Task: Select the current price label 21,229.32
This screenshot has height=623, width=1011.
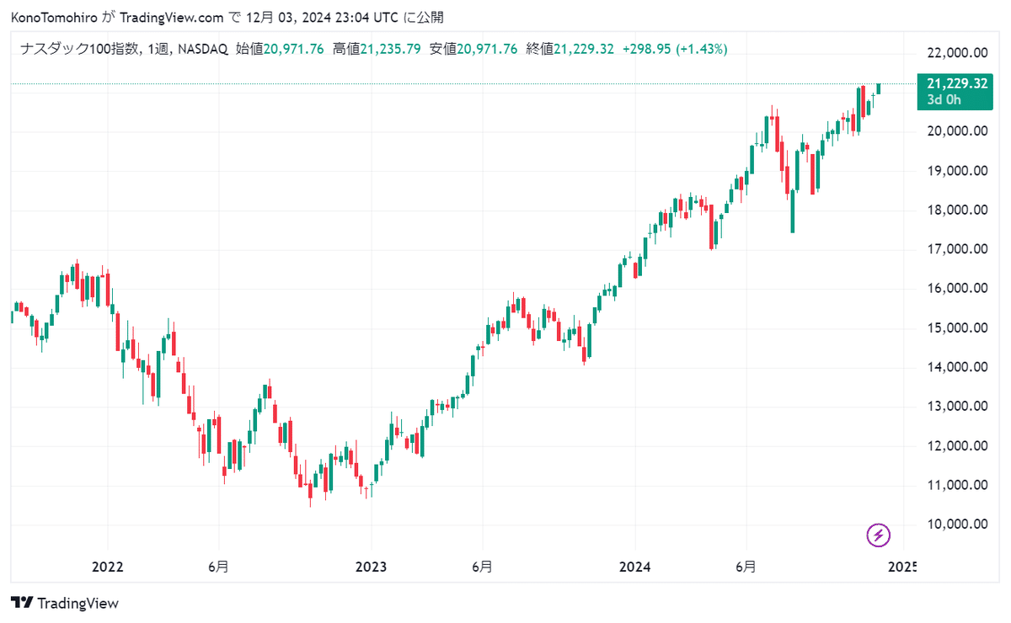Action: pyautogui.click(x=957, y=83)
